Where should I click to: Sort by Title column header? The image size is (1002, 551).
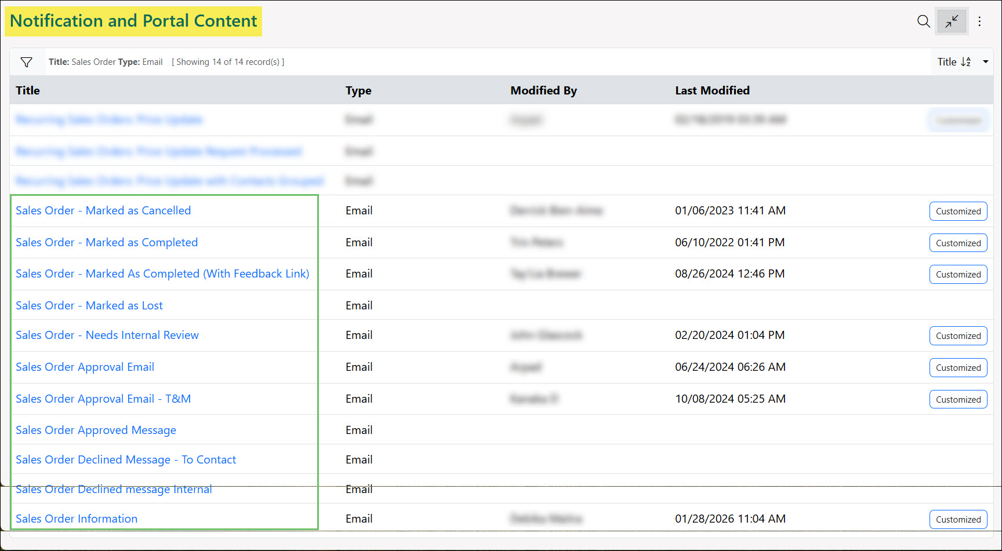(x=28, y=90)
